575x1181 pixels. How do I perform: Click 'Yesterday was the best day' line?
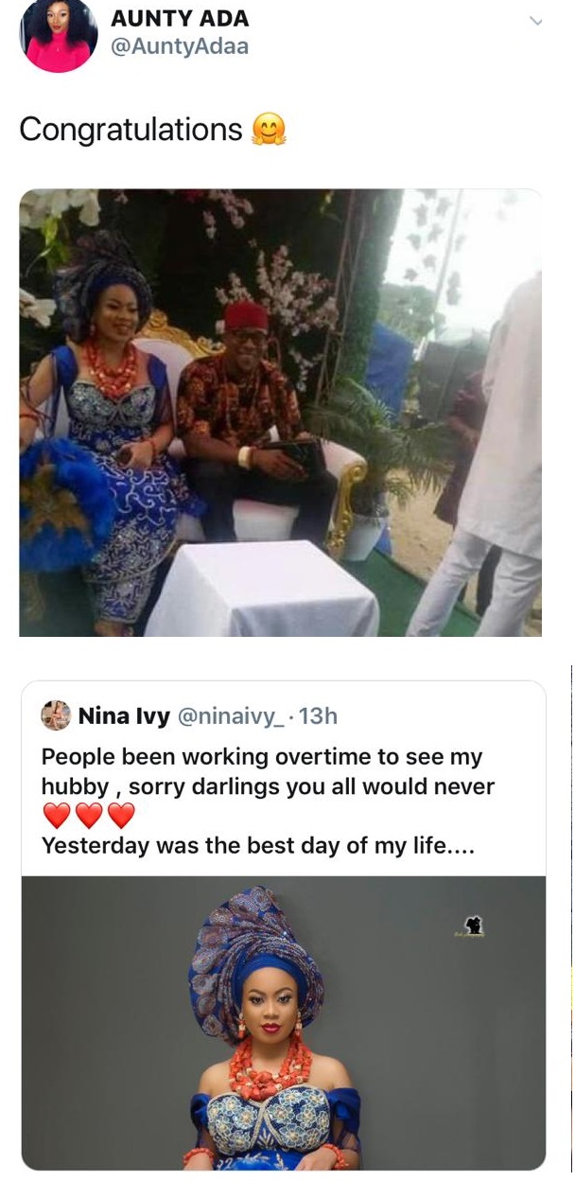tap(257, 845)
